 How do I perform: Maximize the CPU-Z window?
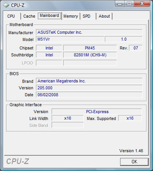click(129, 4)
